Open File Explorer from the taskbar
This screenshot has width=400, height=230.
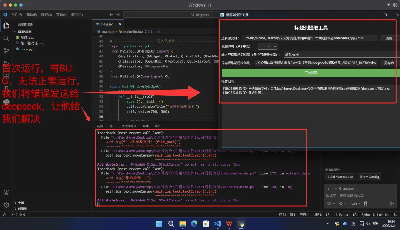point(182,224)
